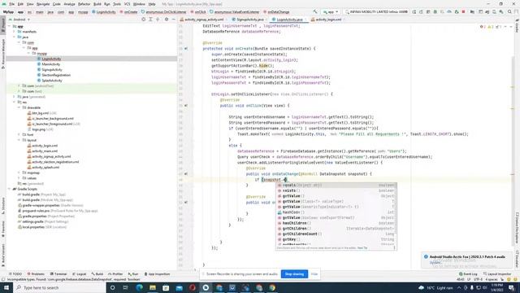This screenshot has height=293, width=520.
Task: Click Collapse All icon in project panel
Action: click(158, 20)
